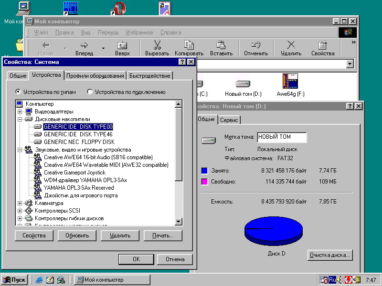The width and height of the screenshot is (382, 286).
Task: Click the blue 'Занято' color swatch
Action: point(204,170)
